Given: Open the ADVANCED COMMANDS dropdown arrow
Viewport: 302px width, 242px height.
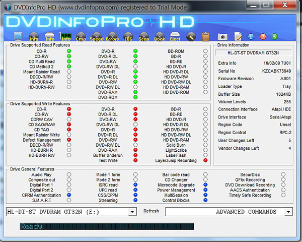Looking at the screenshot, I should coord(288,212).
